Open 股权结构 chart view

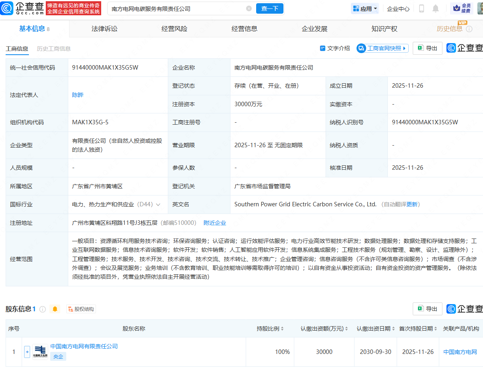click(81, 309)
